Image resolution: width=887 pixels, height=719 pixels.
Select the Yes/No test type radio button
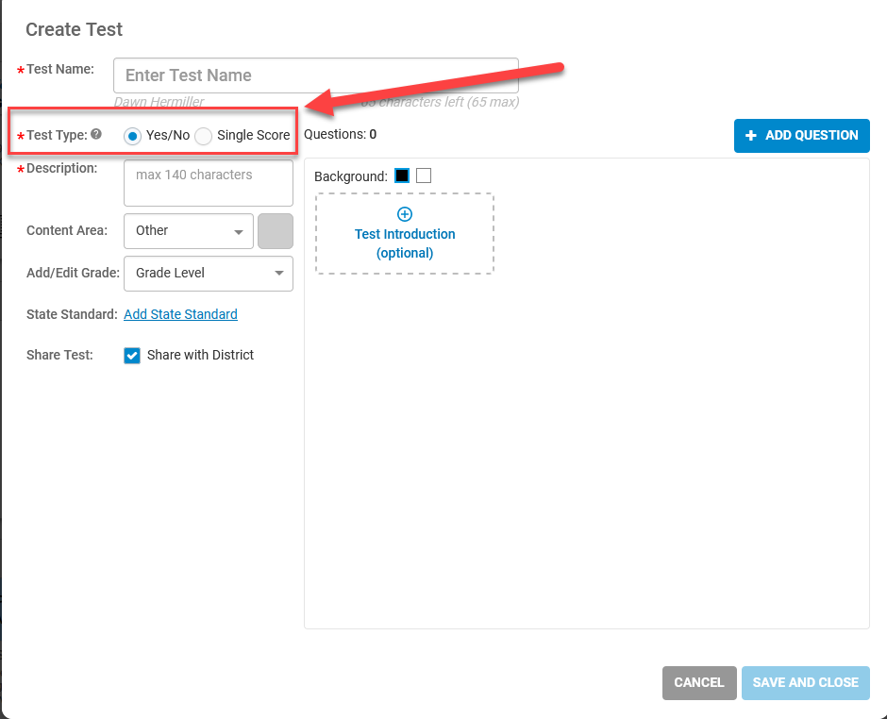coord(132,136)
